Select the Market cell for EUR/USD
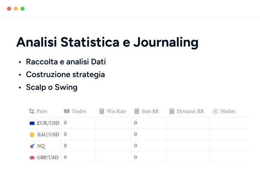 coord(229,123)
